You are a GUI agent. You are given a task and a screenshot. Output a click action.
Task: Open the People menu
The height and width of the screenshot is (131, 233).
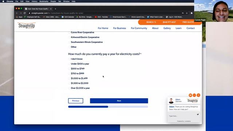pyautogui.click(x=53, y=1)
